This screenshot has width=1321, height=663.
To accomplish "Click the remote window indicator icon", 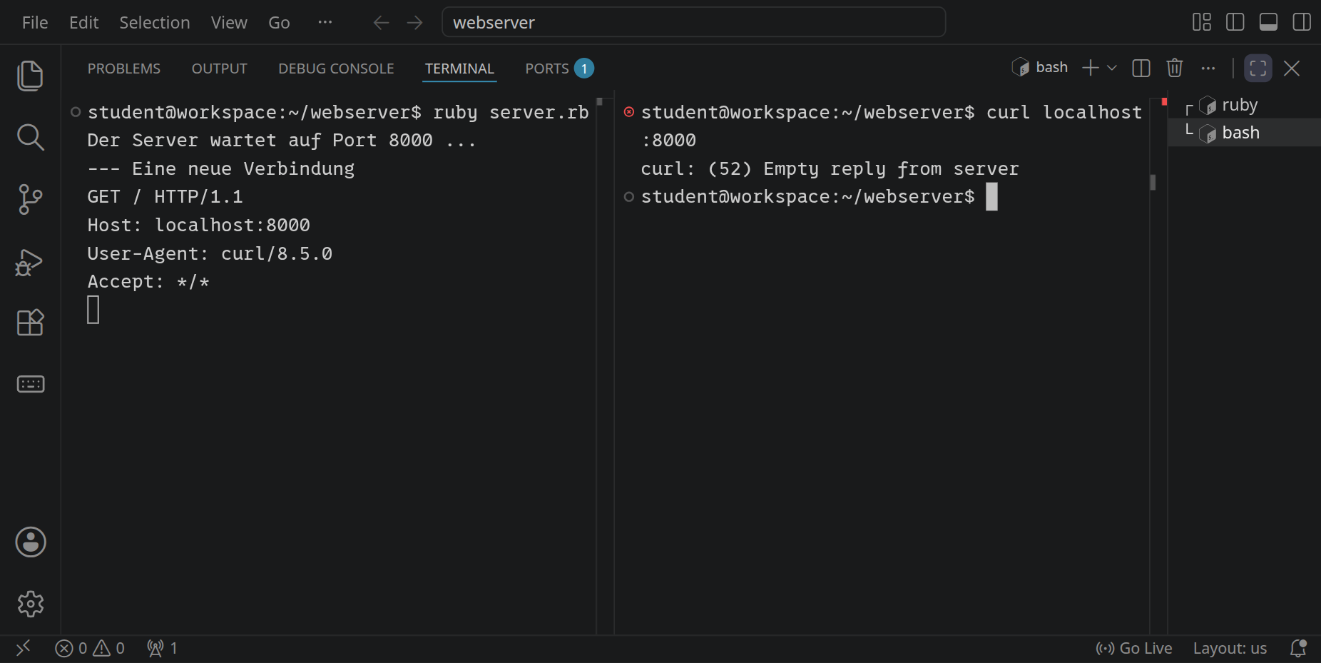I will pyautogui.click(x=23, y=648).
